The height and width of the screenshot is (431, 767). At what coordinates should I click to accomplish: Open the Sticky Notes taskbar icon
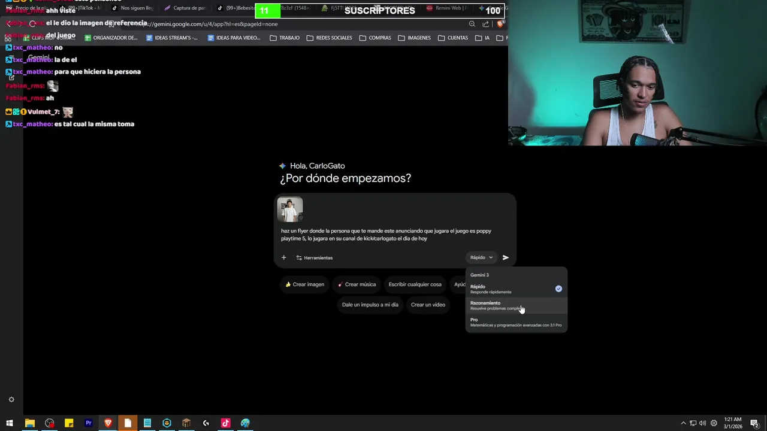tap(69, 423)
